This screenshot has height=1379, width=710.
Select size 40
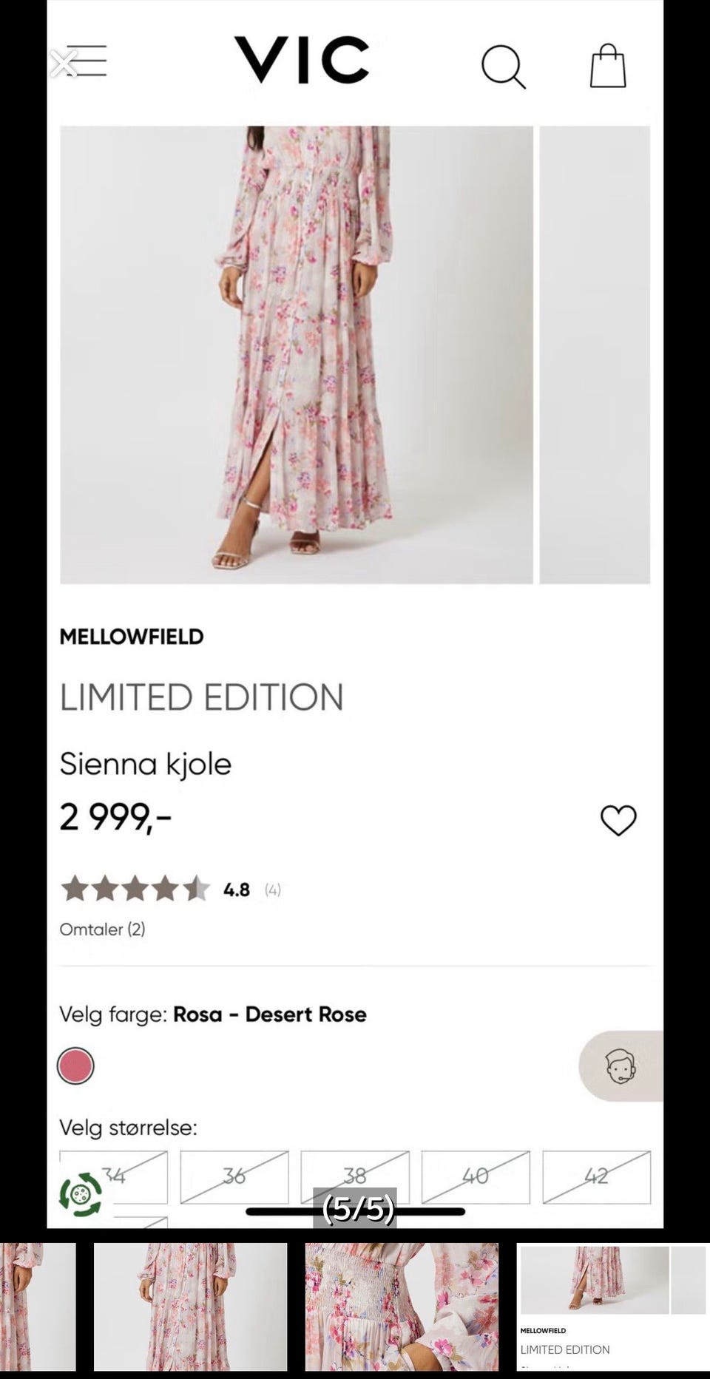pos(476,1176)
